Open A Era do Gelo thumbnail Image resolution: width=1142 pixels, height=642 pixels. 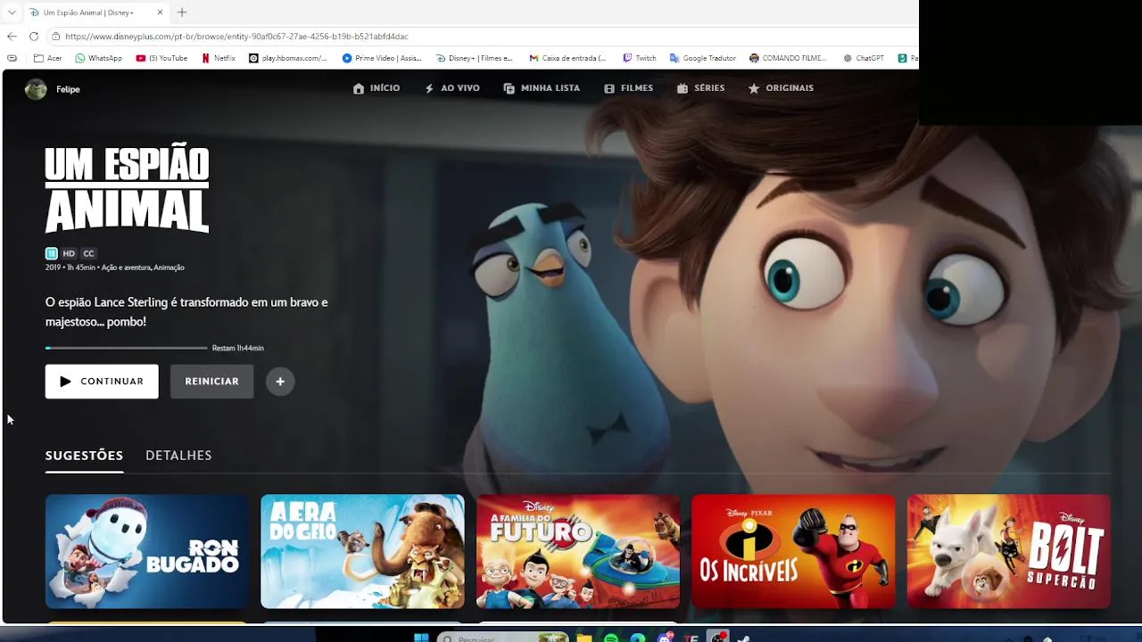click(362, 551)
